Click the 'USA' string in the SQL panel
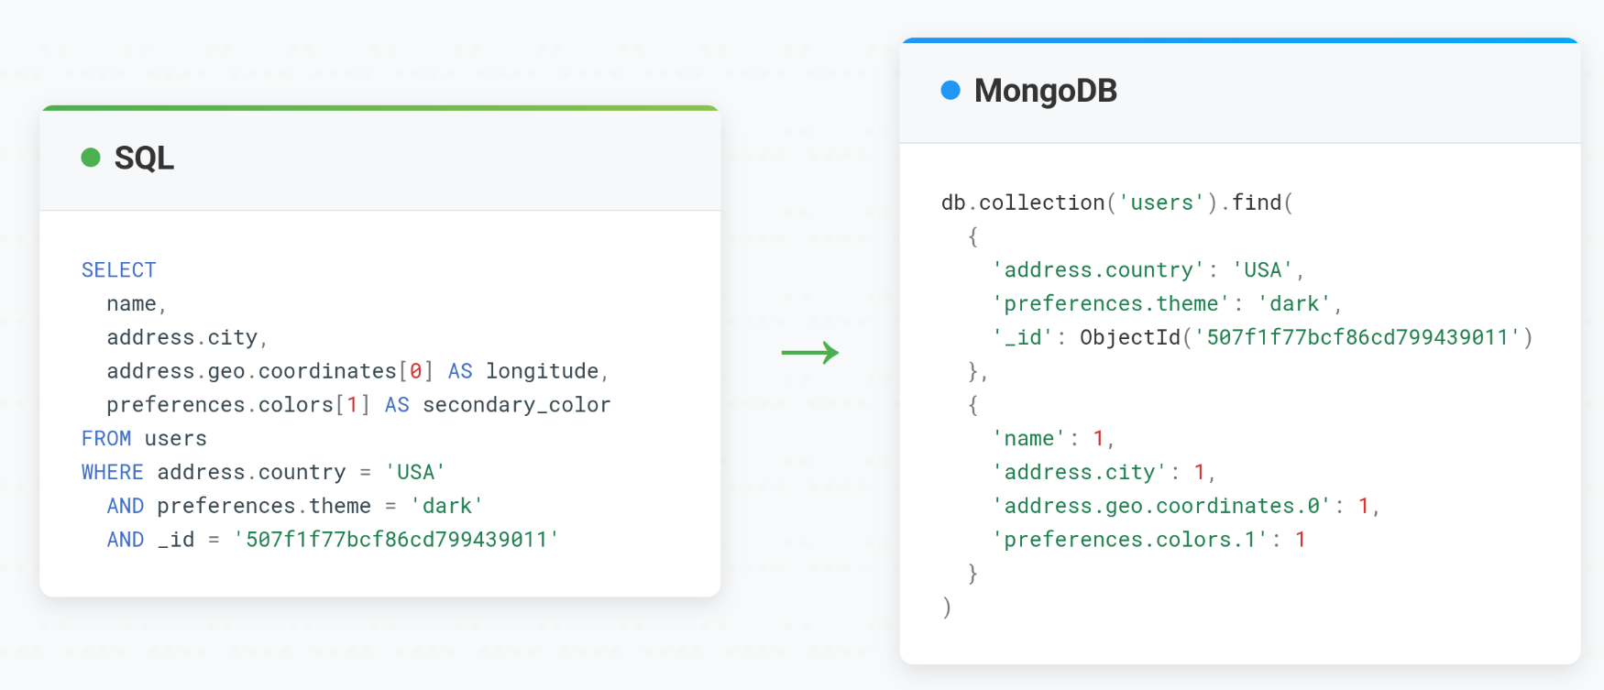The height and width of the screenshot is (690, 1604). [415, 473]
